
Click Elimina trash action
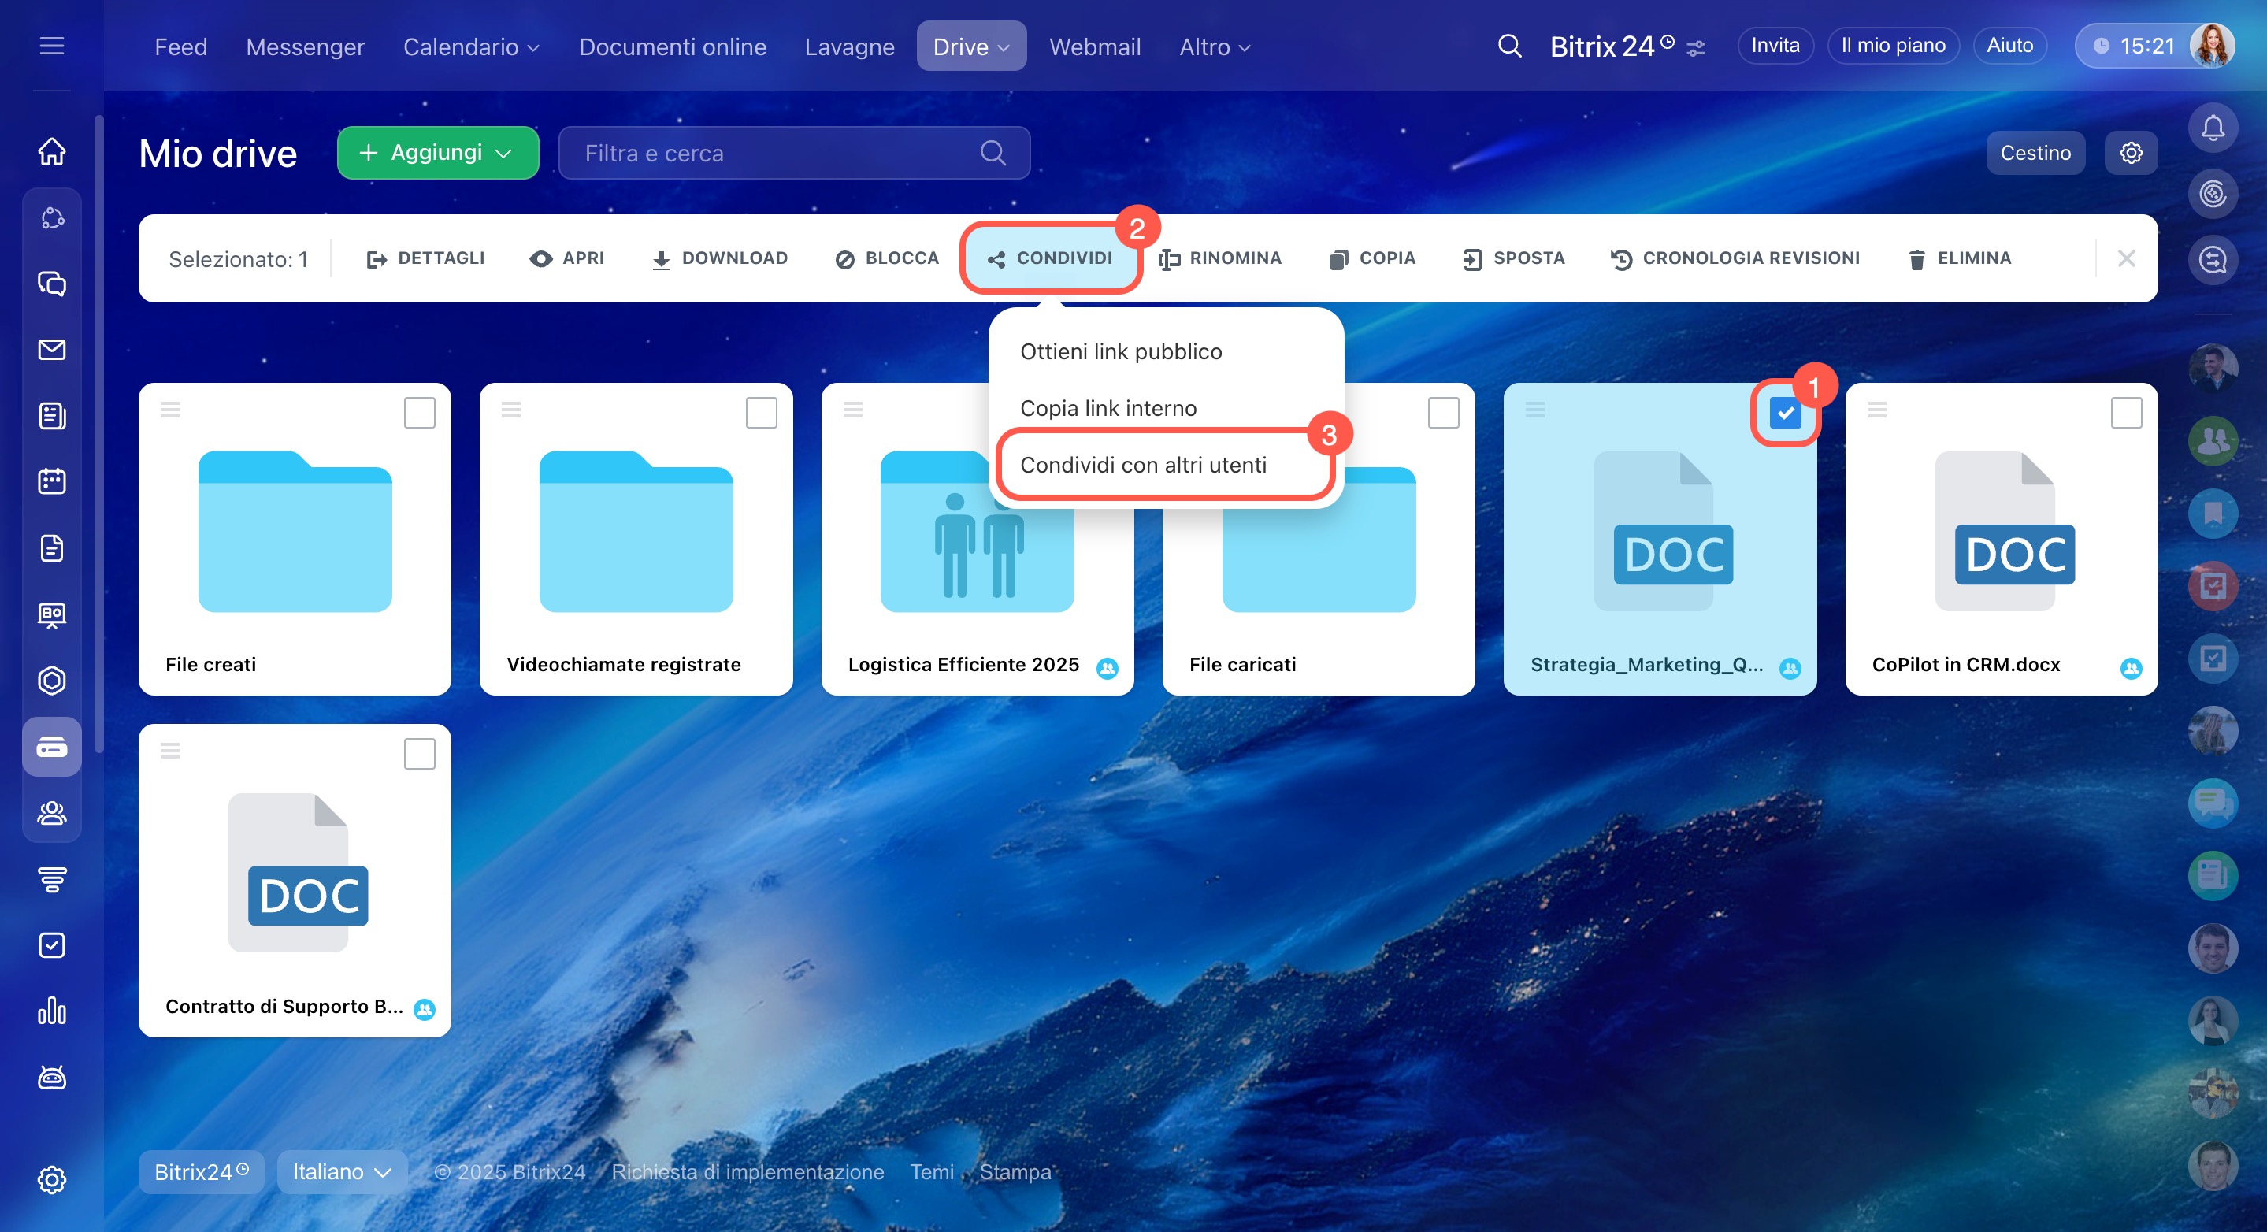[1959, 258]
